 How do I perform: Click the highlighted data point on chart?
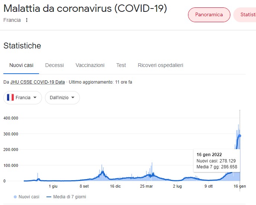pos(240,136)
